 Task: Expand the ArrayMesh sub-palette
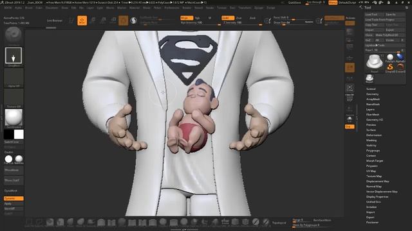pyautogui.click(x=373, y=99)
